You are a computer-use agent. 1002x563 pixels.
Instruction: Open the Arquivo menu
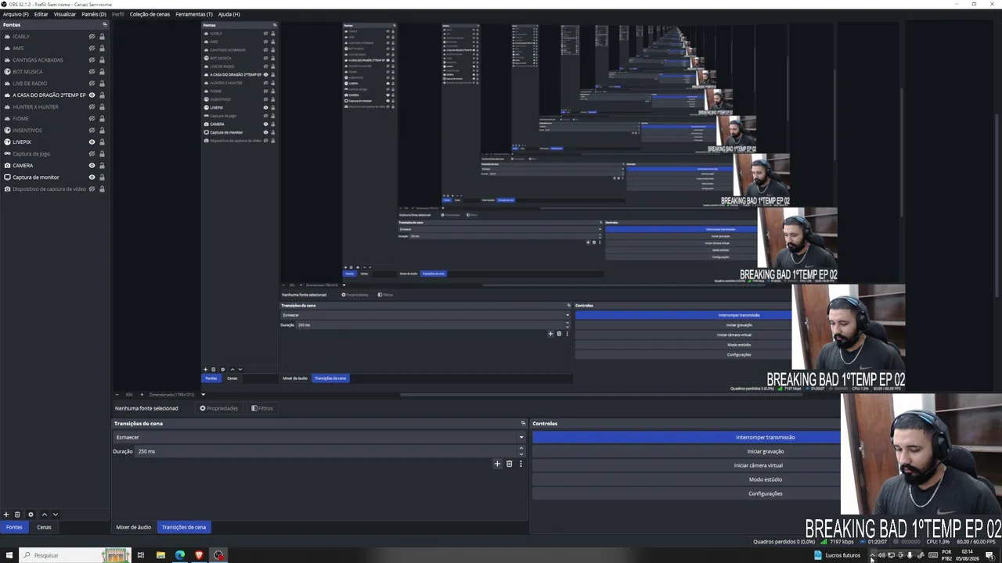click(16, 14)
